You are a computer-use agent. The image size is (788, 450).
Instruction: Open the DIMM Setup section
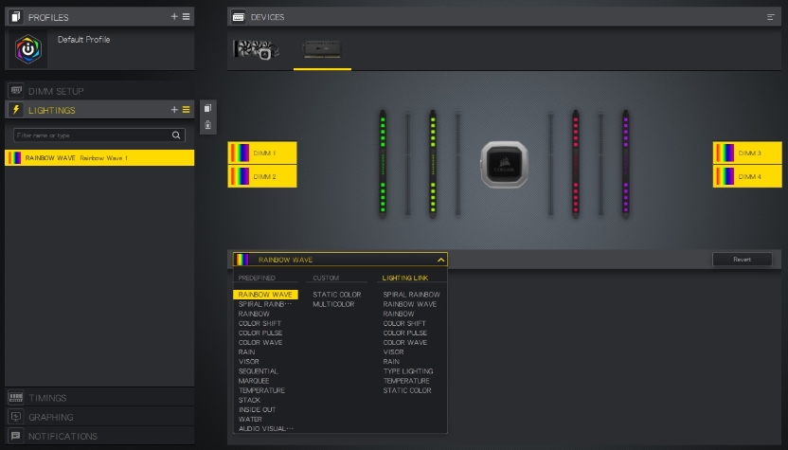tap(99, 91)
